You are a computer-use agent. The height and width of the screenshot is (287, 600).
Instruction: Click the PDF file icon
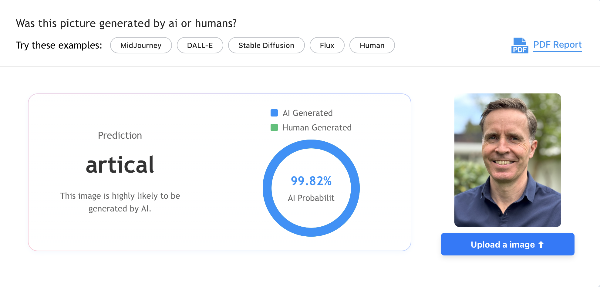(520, 46)
